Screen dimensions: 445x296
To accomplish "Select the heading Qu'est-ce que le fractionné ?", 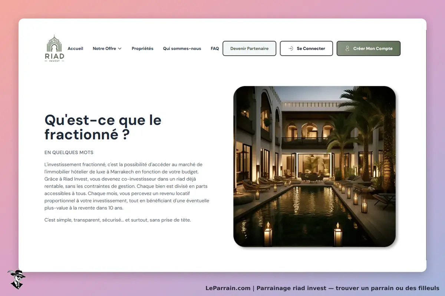I will (103, 127).
